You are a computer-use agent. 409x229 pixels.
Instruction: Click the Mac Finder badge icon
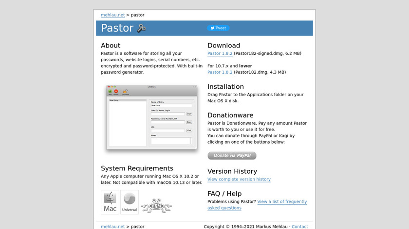(110, 202)
